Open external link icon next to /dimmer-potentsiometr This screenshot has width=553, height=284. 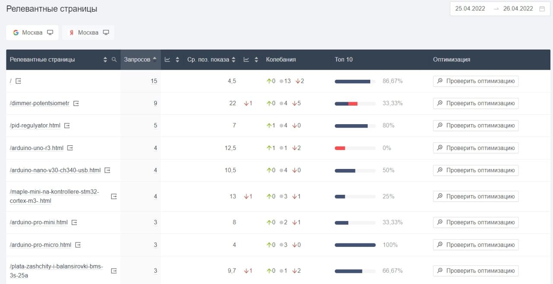[76, 103]
